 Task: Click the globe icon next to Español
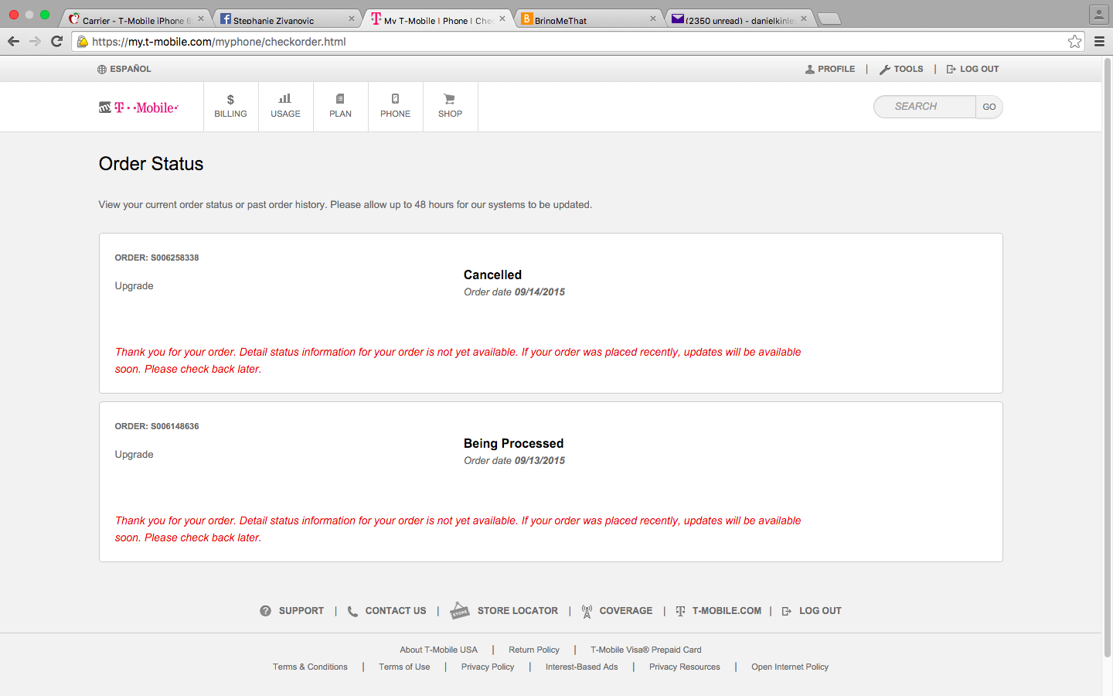pos(102,70)
